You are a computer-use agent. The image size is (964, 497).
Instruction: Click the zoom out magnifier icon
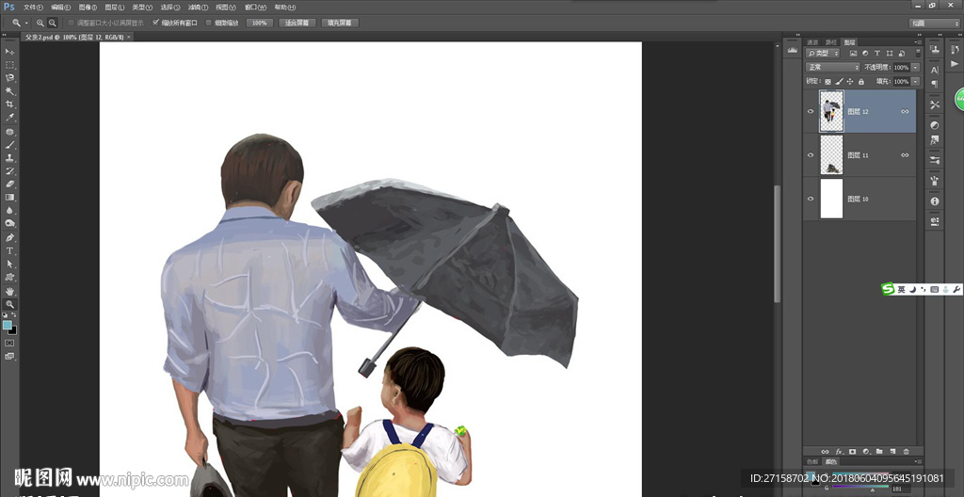coord(52,23)
